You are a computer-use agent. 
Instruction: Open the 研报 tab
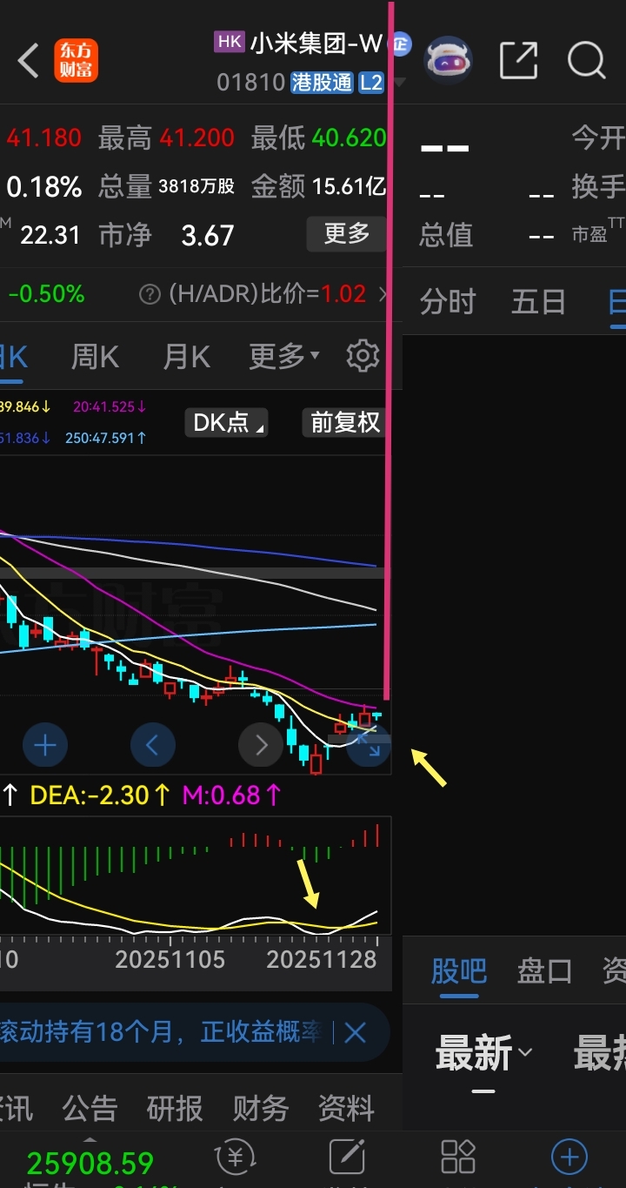(x=175, y=1109)
